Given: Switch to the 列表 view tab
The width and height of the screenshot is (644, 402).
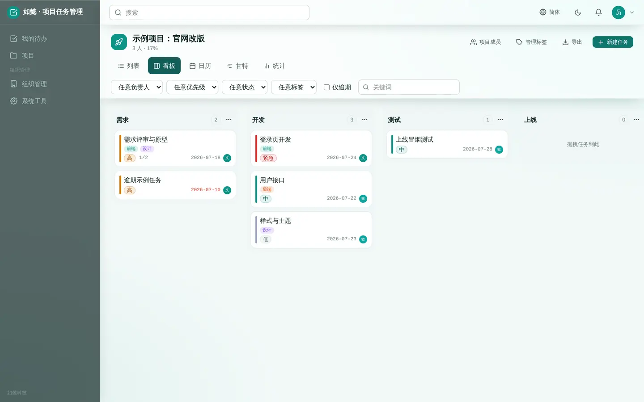Looking at the screenshot, I should pyautogui.click(x=128, y=66).
